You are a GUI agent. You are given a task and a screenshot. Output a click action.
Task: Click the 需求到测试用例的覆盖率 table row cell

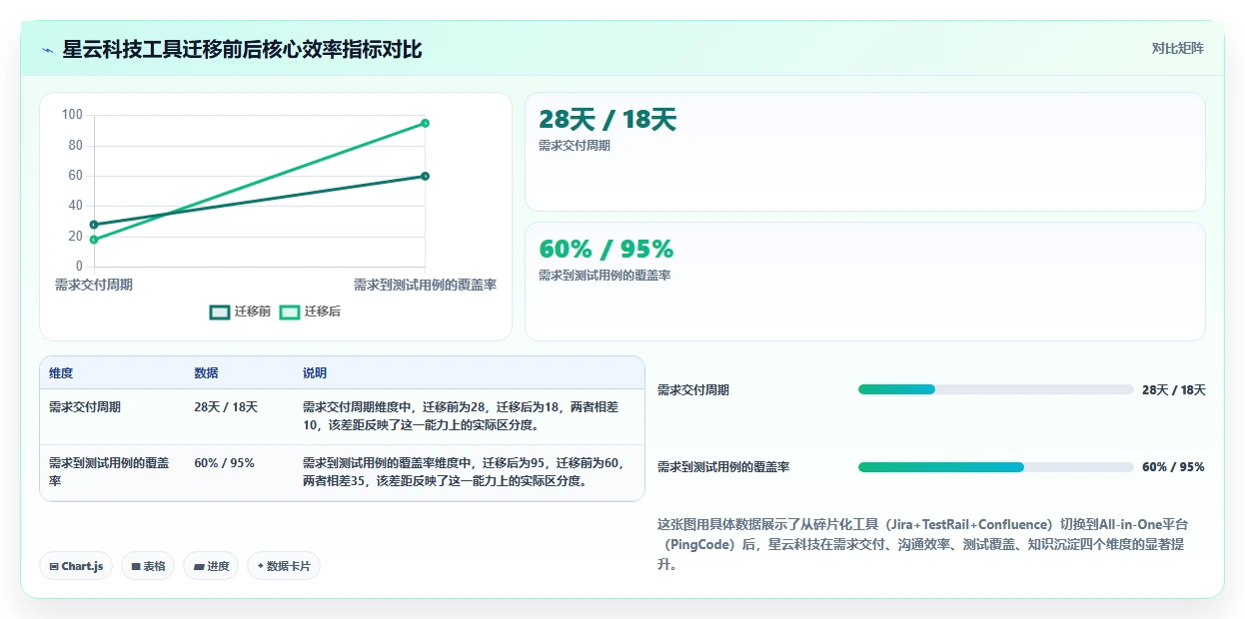click(x=109, y=471)
